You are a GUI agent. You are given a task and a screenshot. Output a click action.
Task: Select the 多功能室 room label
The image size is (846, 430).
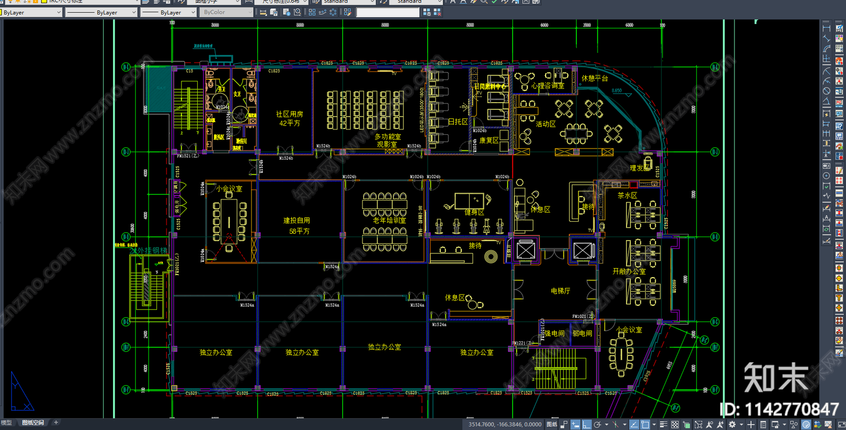pyautogui.click(x=388, y=136)
